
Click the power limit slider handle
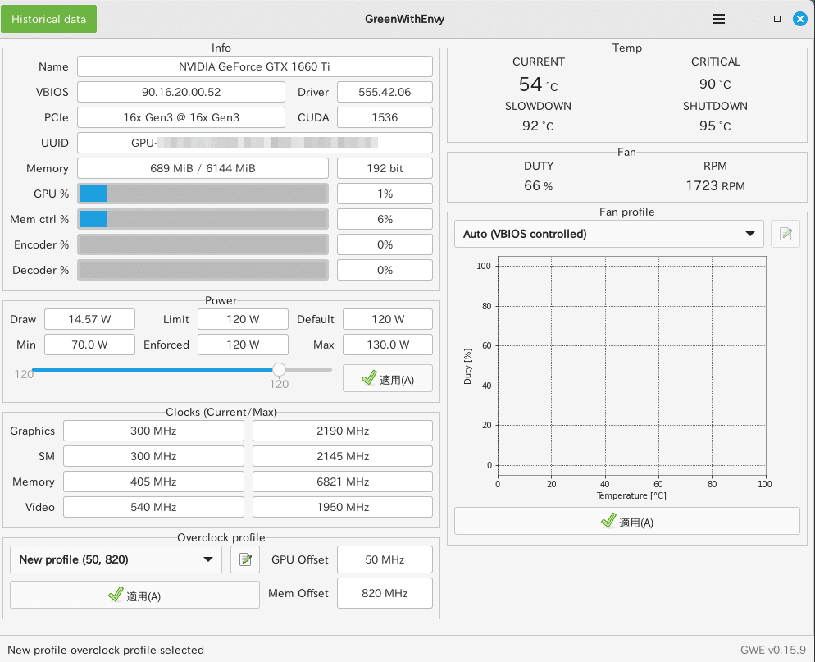tap(279, 369)
